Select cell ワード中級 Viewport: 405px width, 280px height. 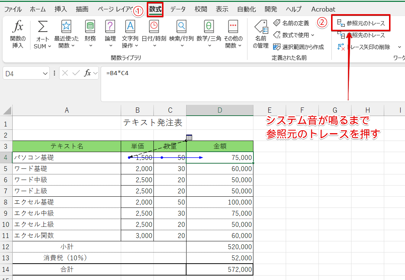pos(67,180)
